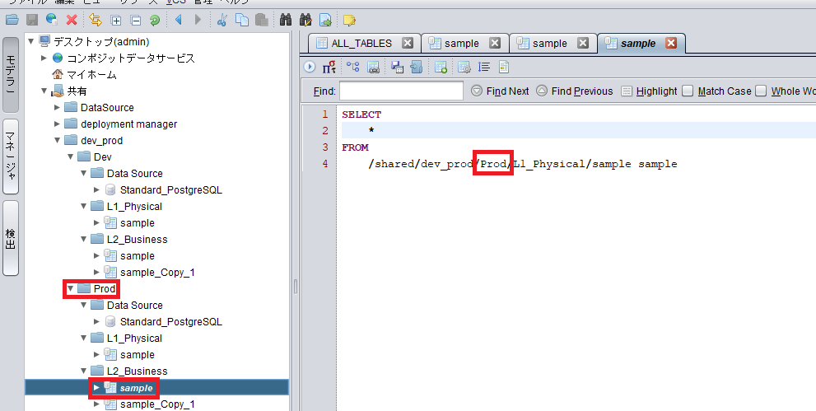
Task: Click the binoculars search icon
Action: click(x=286, y=21)
